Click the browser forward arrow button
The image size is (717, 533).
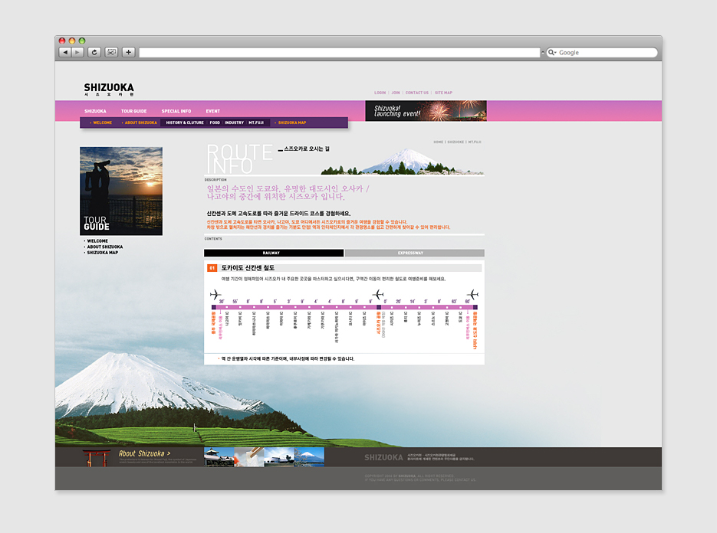[x=77, y=53]
